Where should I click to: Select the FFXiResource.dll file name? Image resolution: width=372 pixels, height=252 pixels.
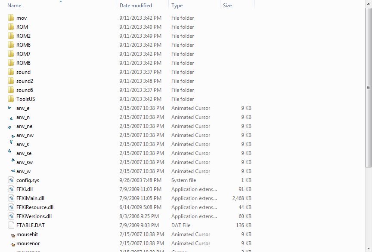(35, 207)
